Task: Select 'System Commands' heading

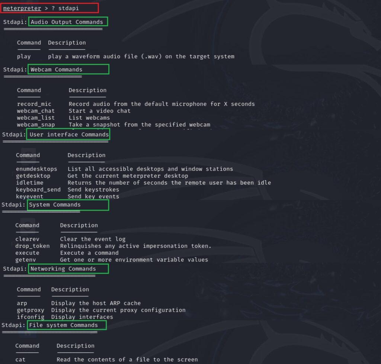Action: [x=55, y=205]
